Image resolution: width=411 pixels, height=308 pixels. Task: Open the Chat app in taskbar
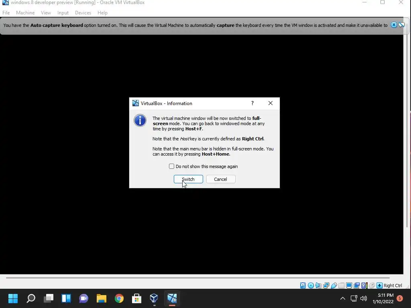click(83, 298)
